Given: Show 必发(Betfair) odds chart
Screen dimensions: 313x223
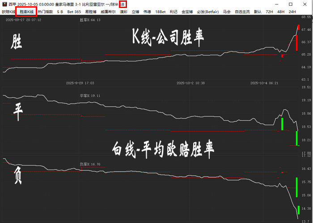Looking at the screenshot, I should pyautogui.click(x=207, y=11).
